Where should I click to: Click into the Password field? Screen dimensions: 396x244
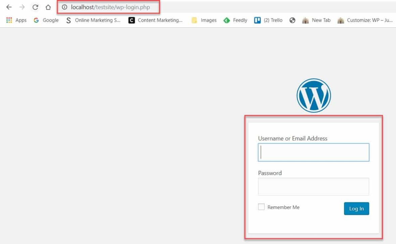(313, 187)
